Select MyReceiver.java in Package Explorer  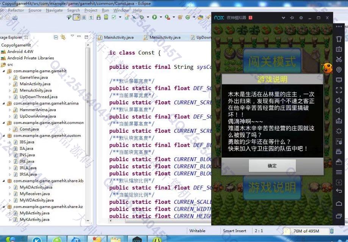point(34,194)
